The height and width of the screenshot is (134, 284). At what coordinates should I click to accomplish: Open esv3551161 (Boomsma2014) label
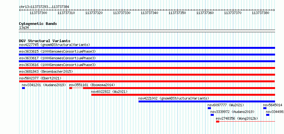pyautogui.click(x=92, y=85)
